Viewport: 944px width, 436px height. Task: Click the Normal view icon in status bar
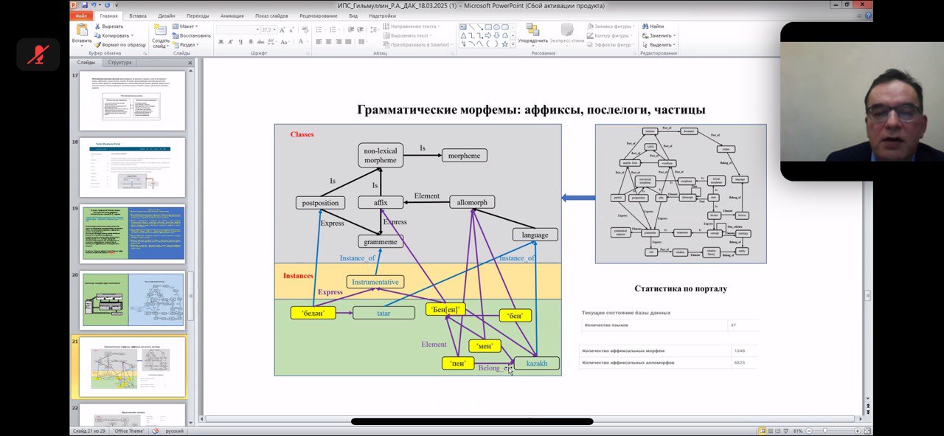click(763, 431)
